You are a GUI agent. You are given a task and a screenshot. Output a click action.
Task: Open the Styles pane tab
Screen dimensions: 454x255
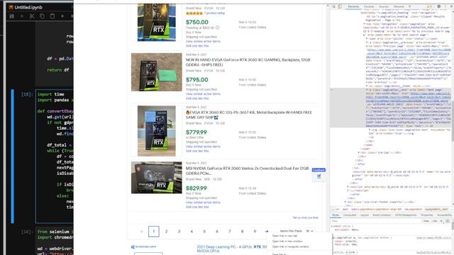336,215
